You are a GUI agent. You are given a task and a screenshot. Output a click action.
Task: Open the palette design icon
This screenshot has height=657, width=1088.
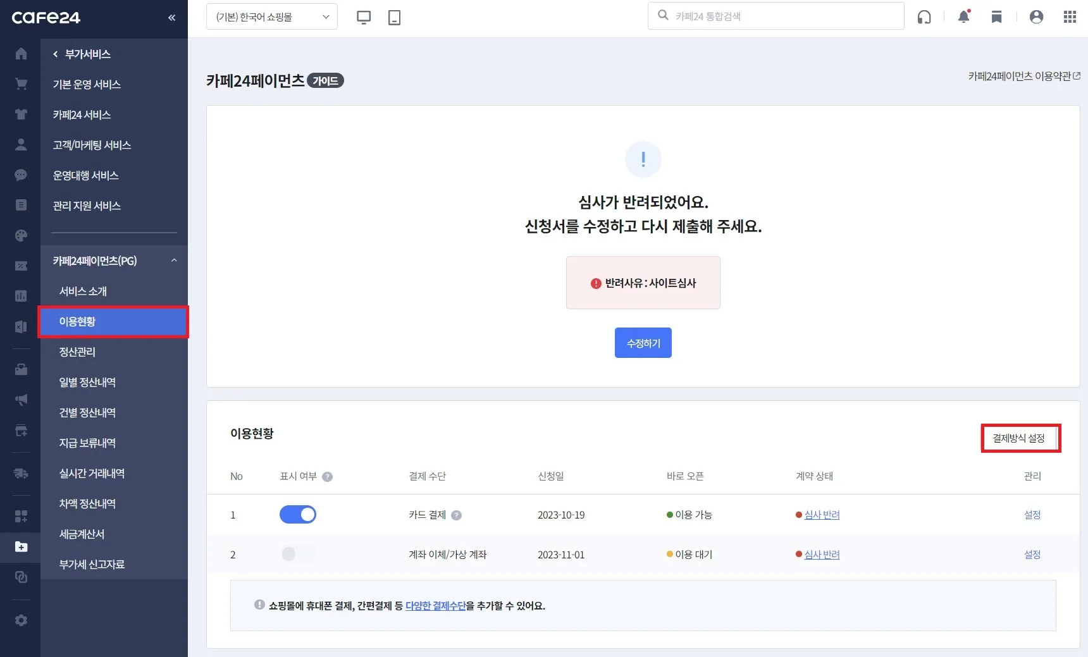click(21, 236)
